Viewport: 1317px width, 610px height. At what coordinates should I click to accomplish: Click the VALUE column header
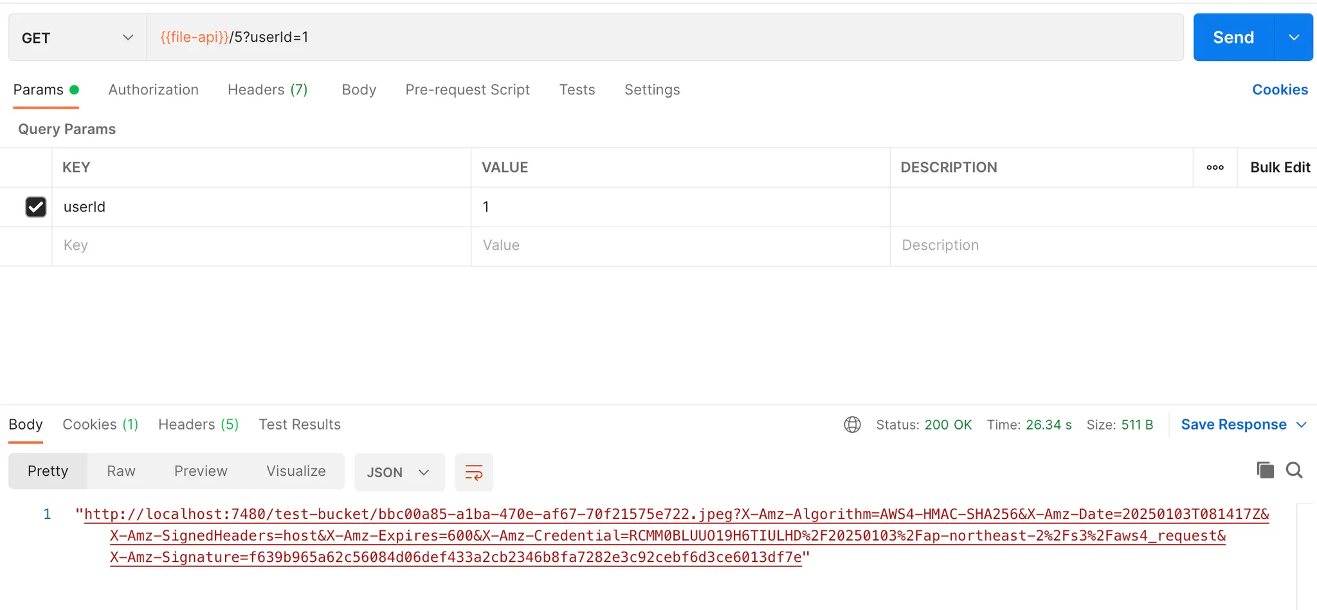point(505,168)
